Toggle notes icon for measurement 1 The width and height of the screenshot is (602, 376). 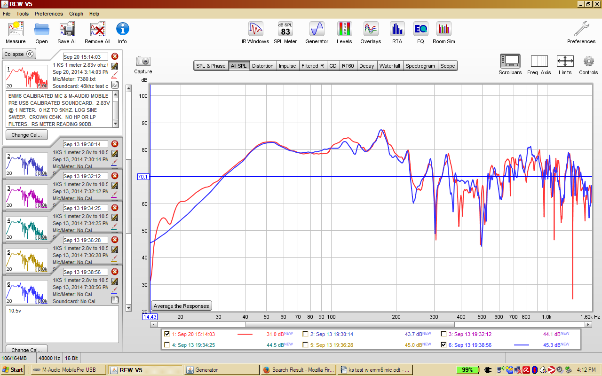pos(114,84)
